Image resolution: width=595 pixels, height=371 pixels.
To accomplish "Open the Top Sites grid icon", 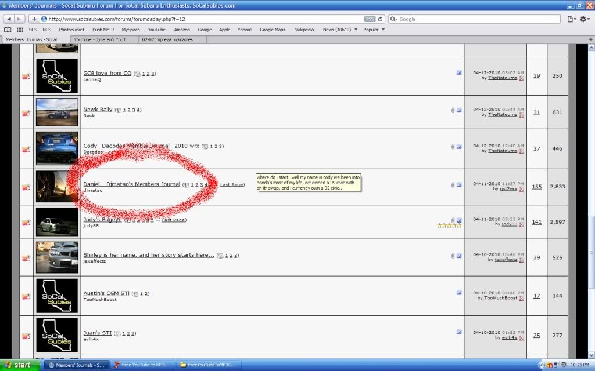I will point(20,30).
